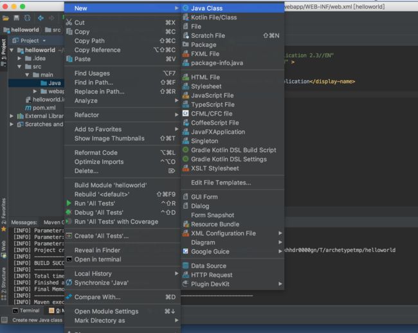Select Open Module Settings entry

pos(122,311)
